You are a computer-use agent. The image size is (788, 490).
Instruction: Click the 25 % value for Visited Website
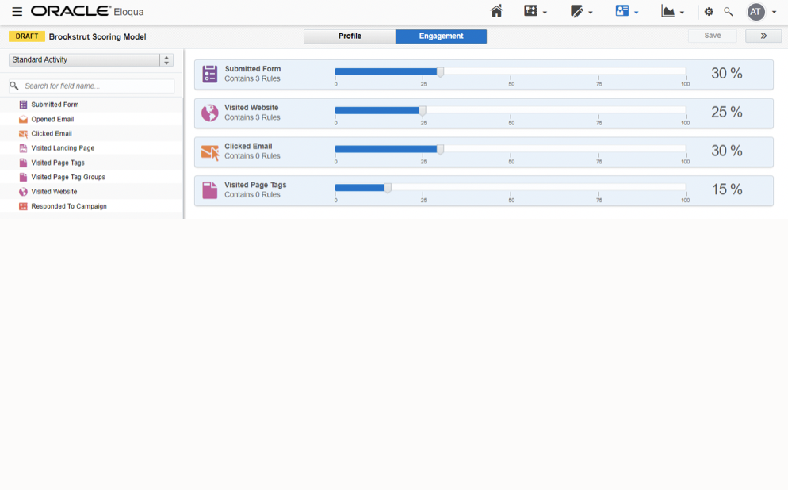pyautogui.click(x=727, y=112)
